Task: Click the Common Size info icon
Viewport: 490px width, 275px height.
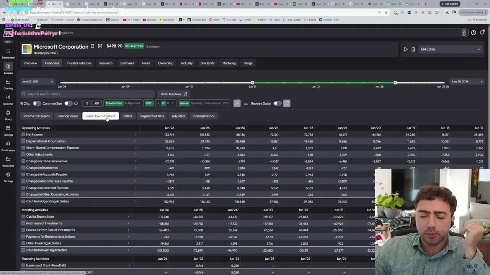Action: pos(76,104)
